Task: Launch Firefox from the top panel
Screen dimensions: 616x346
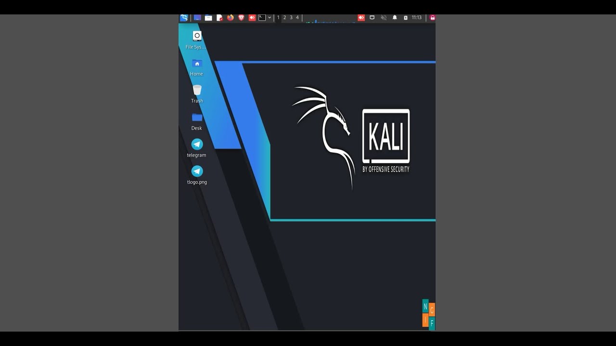Action: pyautogui.click(x=231, y=18)
